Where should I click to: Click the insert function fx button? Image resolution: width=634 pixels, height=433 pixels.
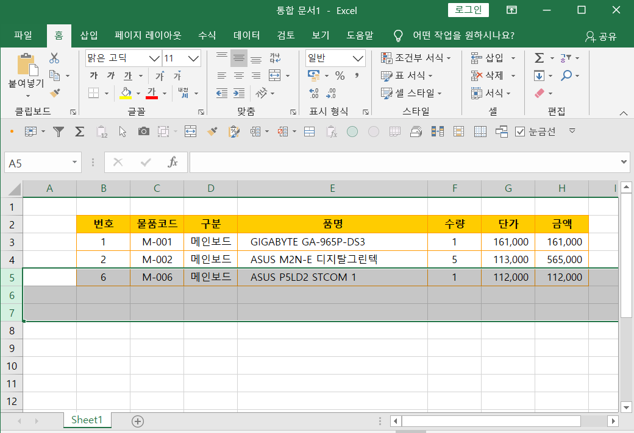[x=173, y=163]
